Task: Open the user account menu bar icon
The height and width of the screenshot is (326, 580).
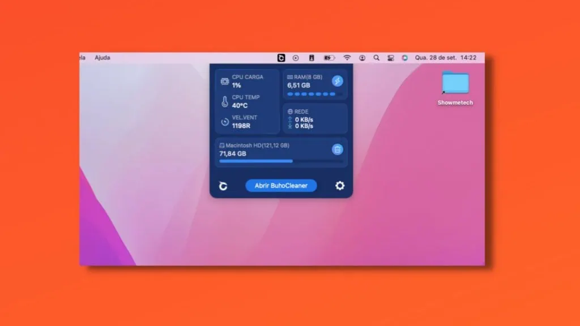Action: click(x=362, y=58)
